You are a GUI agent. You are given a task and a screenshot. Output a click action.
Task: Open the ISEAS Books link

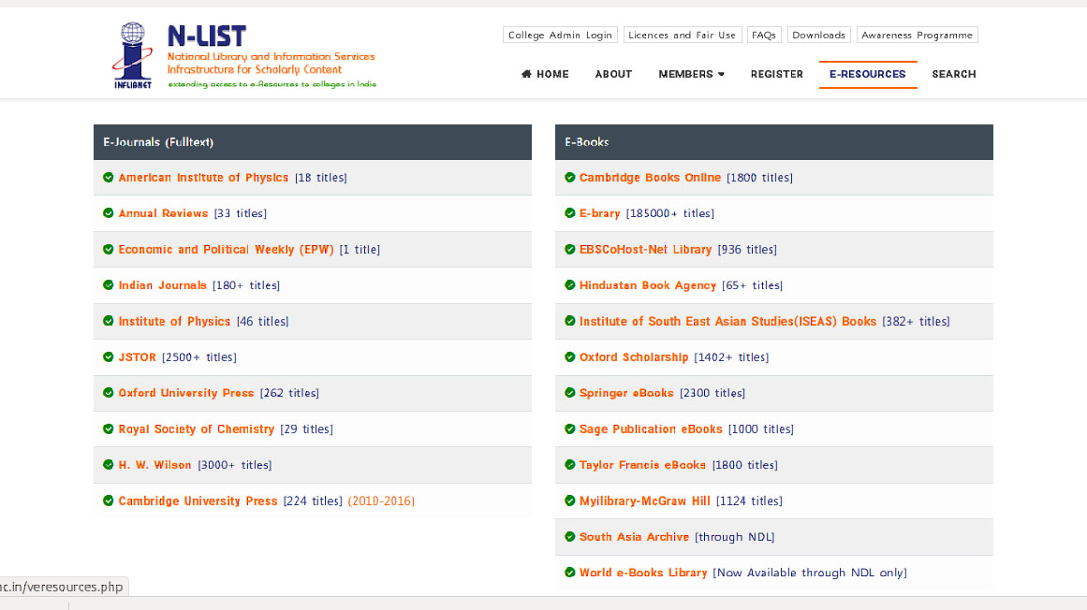727,321
